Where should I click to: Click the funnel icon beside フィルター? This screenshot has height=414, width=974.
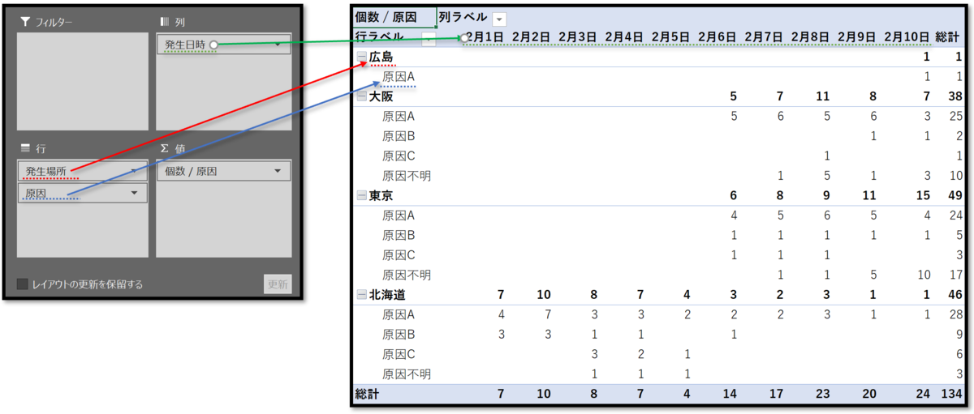point(25,22)
